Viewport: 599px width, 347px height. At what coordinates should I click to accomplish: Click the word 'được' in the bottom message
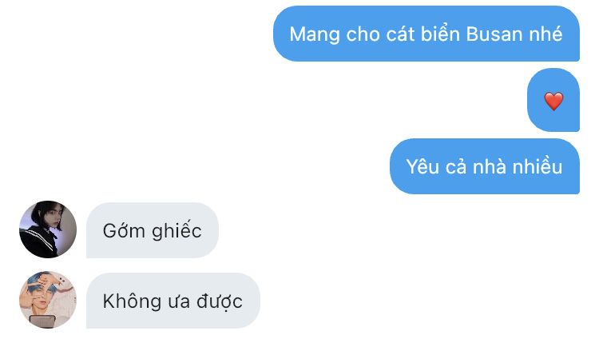point(220,301)
